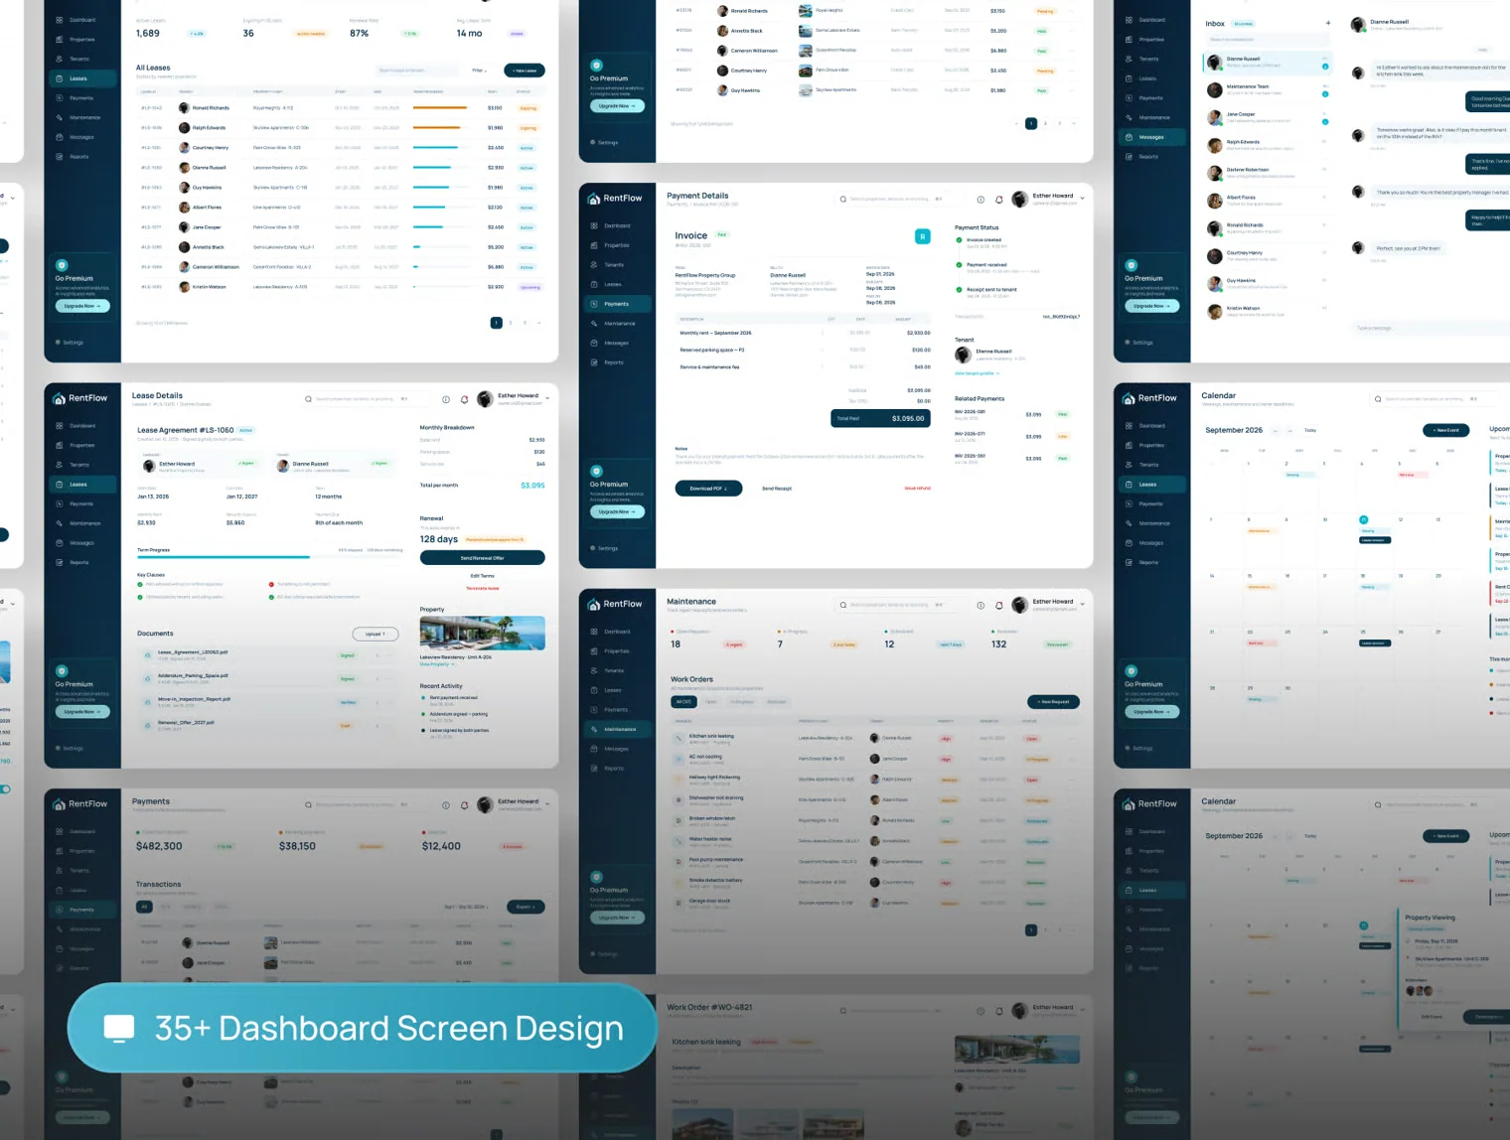1510x1140 pixels.
Task: Select Leases item in Lease Details sidebar
Action: [x=82, y=485]
